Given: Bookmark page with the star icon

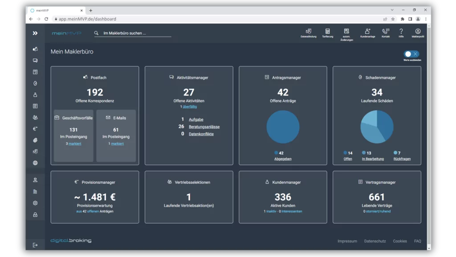Looking at the screenshot, I should click(393, 19).
